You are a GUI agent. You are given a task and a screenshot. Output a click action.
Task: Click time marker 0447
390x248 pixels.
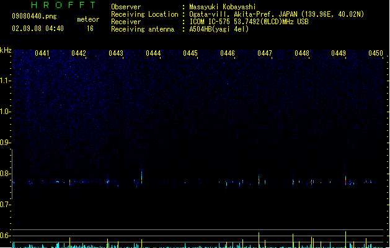point(265,53)
